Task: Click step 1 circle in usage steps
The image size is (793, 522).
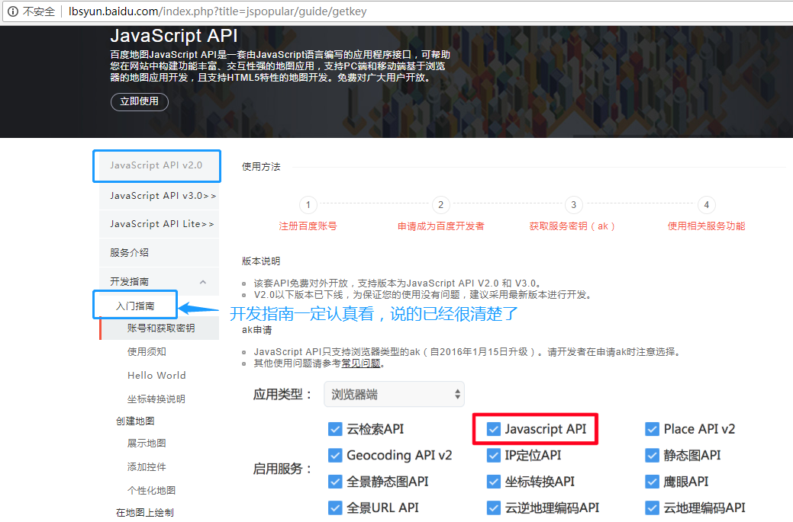Action: click(x=308, y=205)
